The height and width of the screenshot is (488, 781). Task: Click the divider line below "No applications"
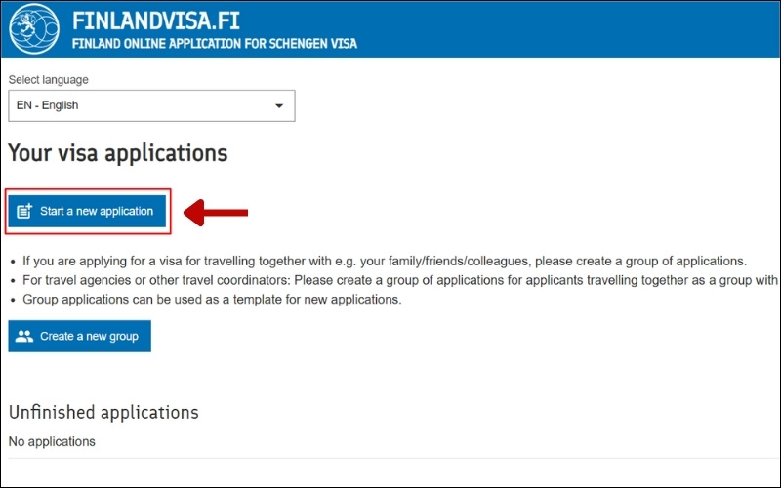pyautogui.click(x=390, y=458)
